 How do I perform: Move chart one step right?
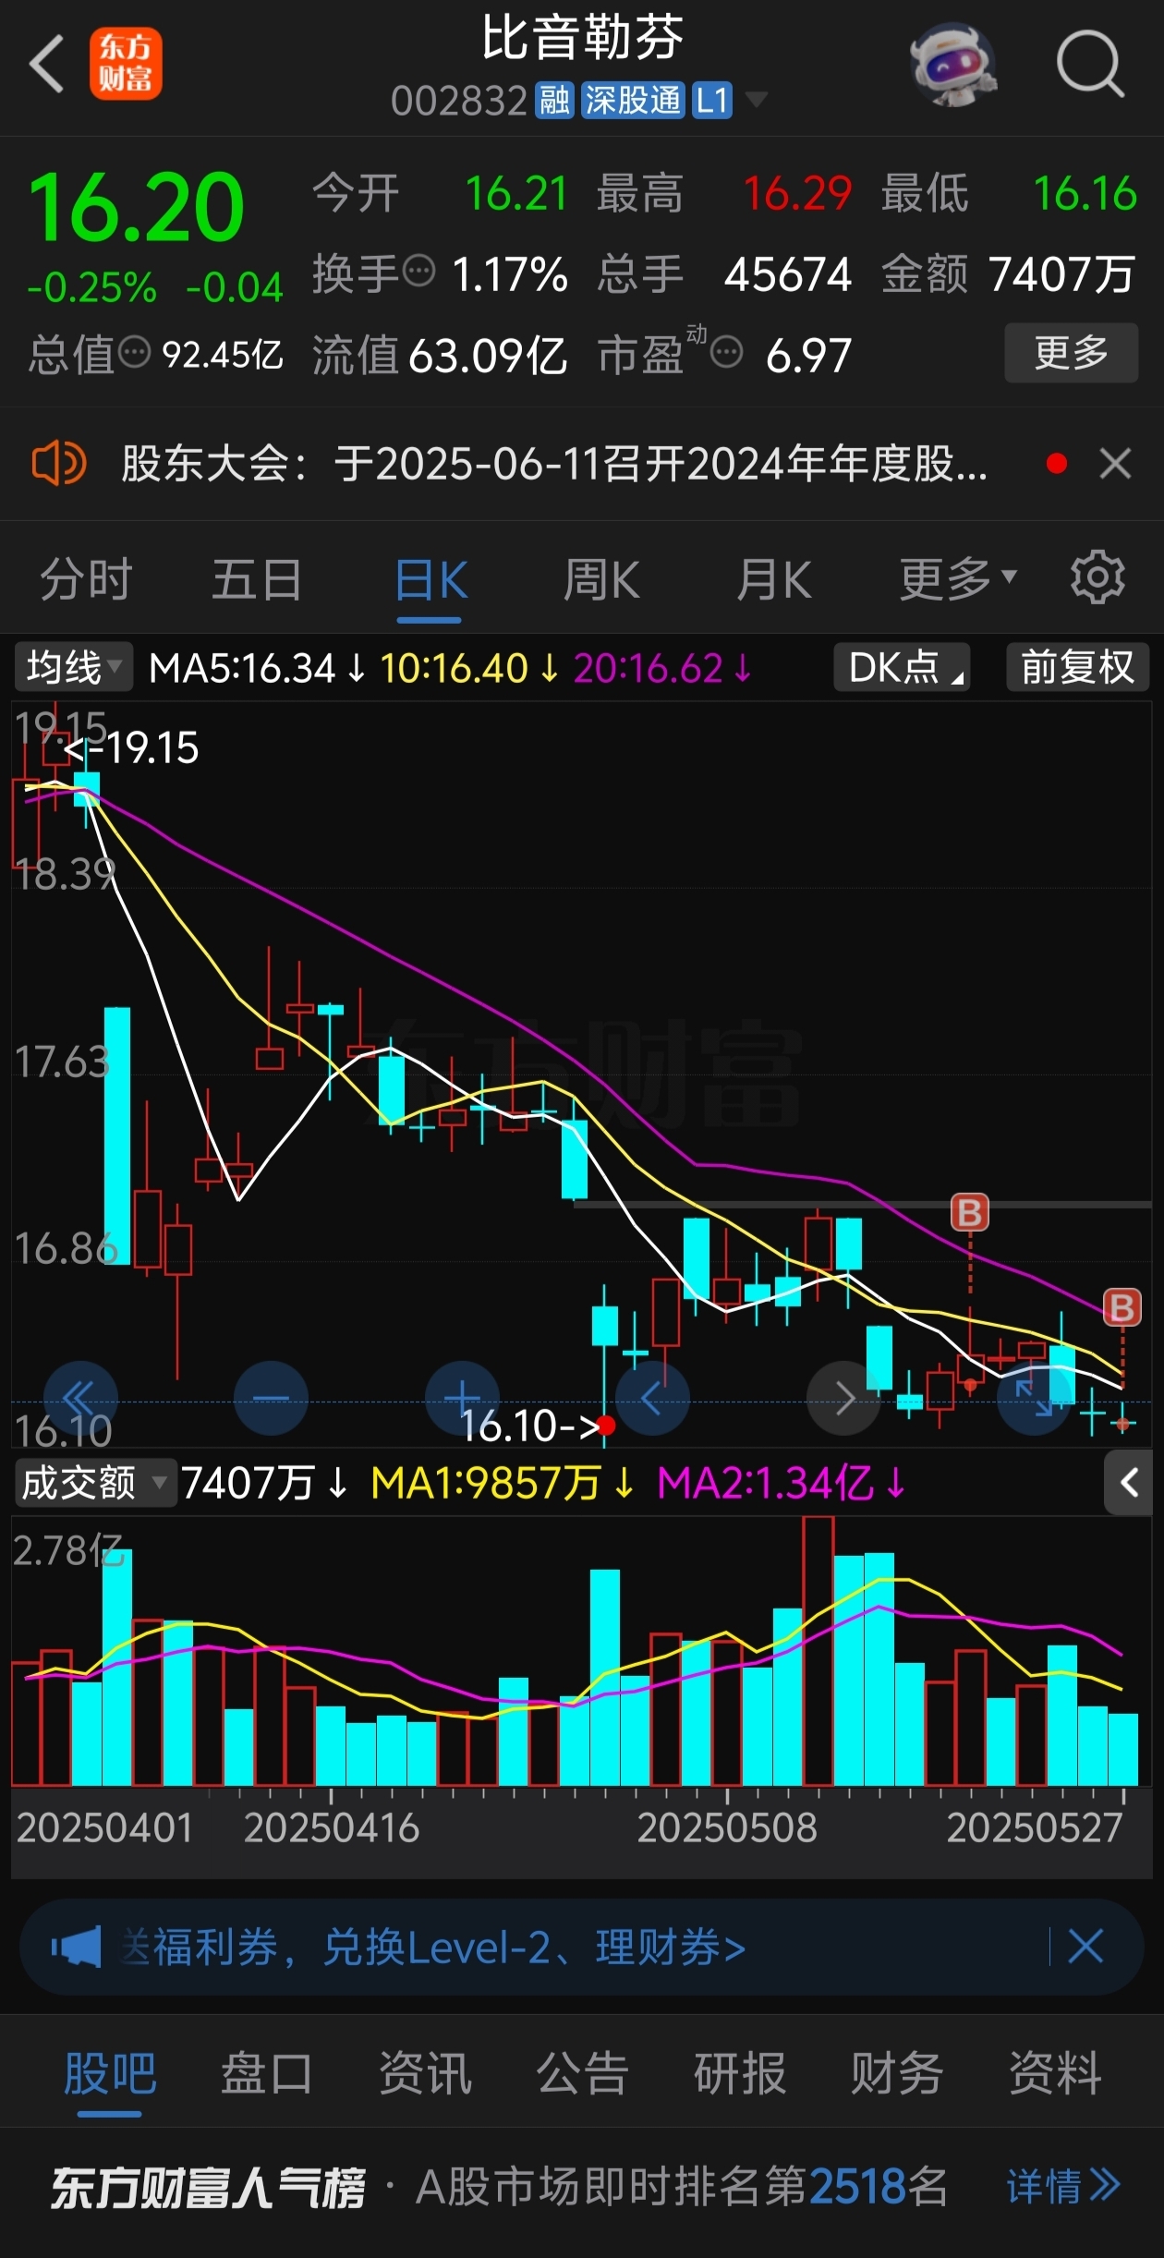point(843,1398)
